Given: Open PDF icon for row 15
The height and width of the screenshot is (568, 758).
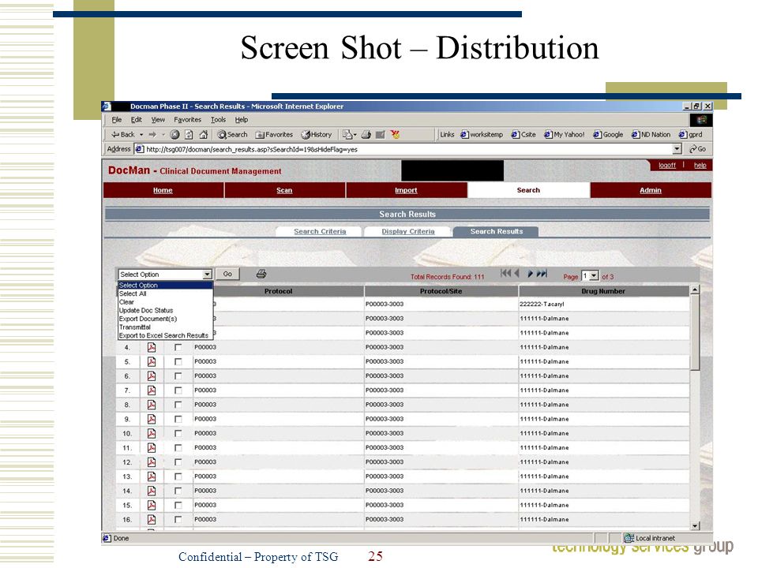Looking at the screenshot, I should (152, 505).
